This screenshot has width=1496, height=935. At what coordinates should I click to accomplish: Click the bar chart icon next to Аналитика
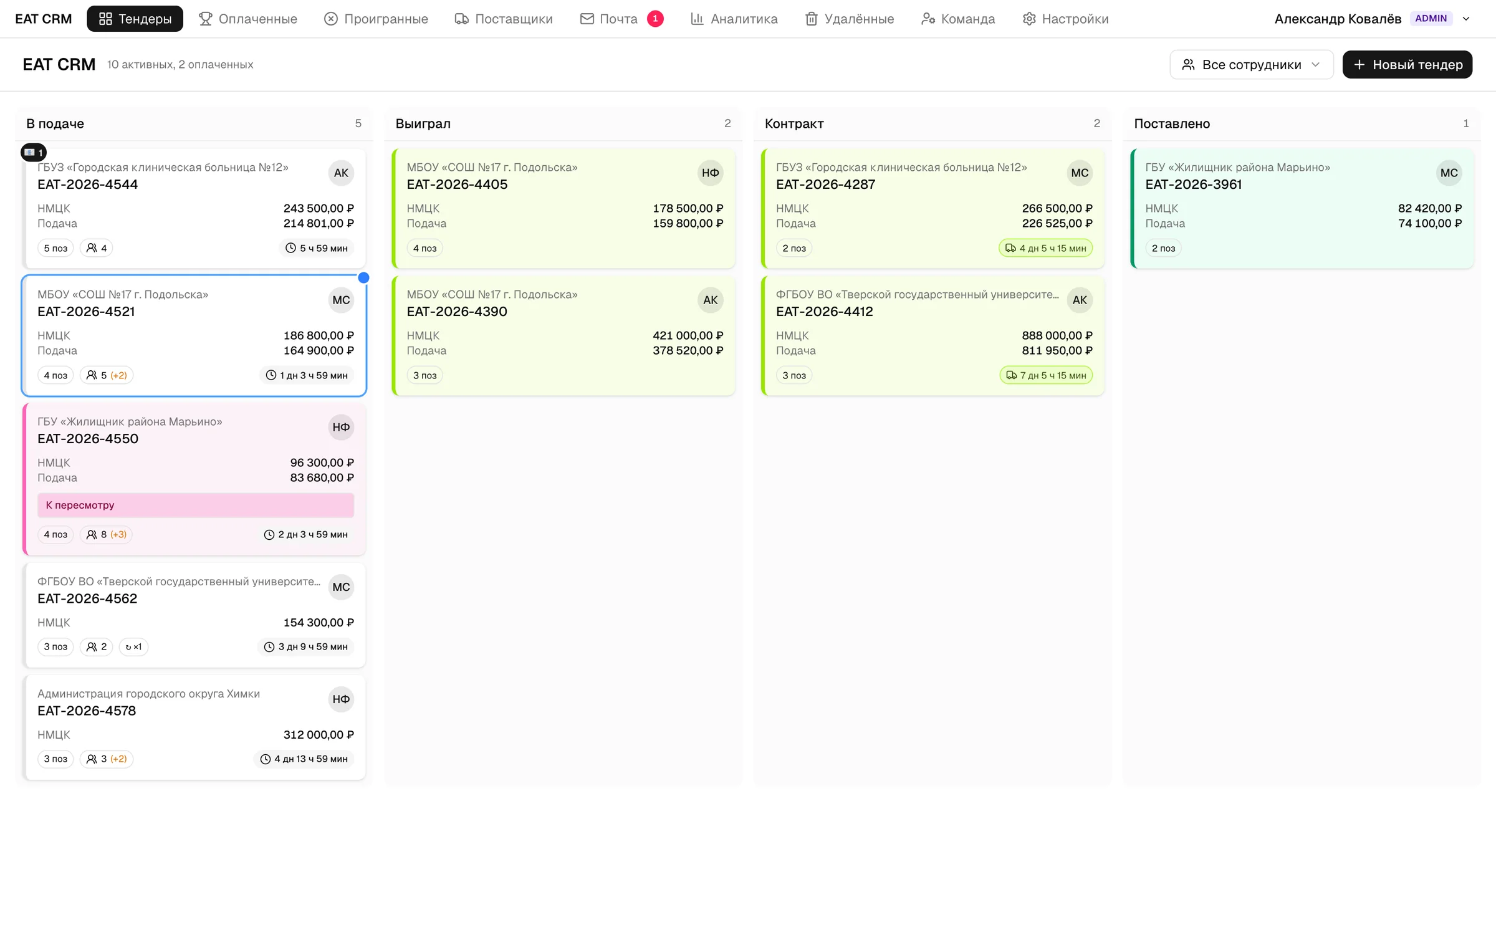[697, 19]
